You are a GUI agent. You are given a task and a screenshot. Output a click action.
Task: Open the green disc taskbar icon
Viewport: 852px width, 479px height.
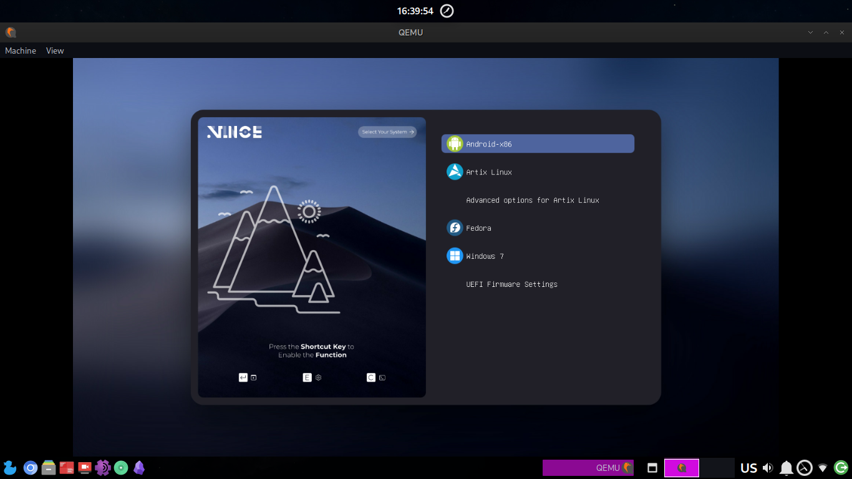(x=121, y=468)
